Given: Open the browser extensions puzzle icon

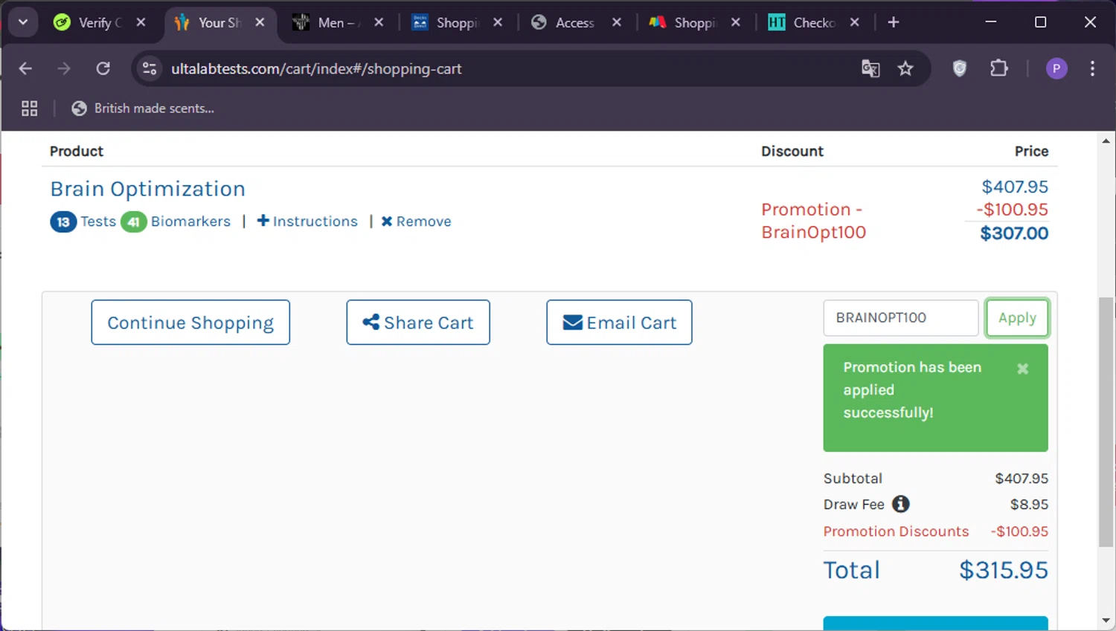Looking at the screenshot, I should pos(998,69).
